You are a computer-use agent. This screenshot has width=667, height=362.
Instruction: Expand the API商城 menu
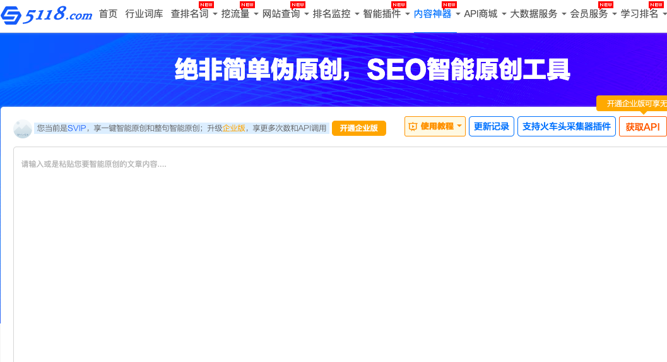485,14
